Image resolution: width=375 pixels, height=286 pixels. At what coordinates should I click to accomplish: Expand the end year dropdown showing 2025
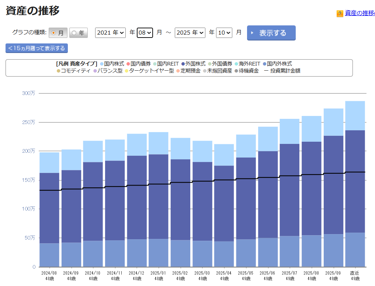click(190, 33)
